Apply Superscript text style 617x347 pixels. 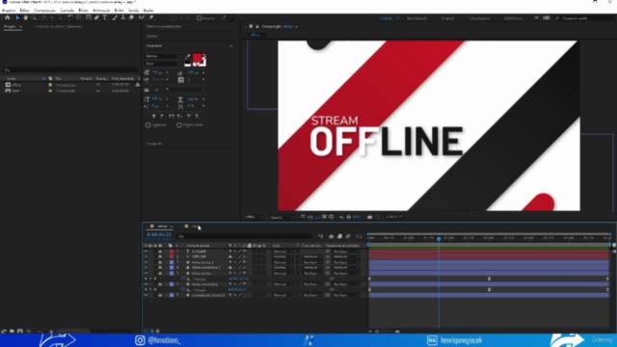tap(189, 116)
